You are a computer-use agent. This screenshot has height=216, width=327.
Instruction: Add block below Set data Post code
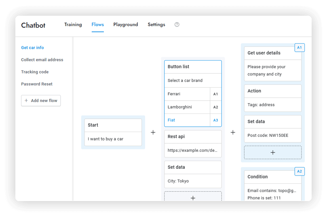click(x=272, y=153)
